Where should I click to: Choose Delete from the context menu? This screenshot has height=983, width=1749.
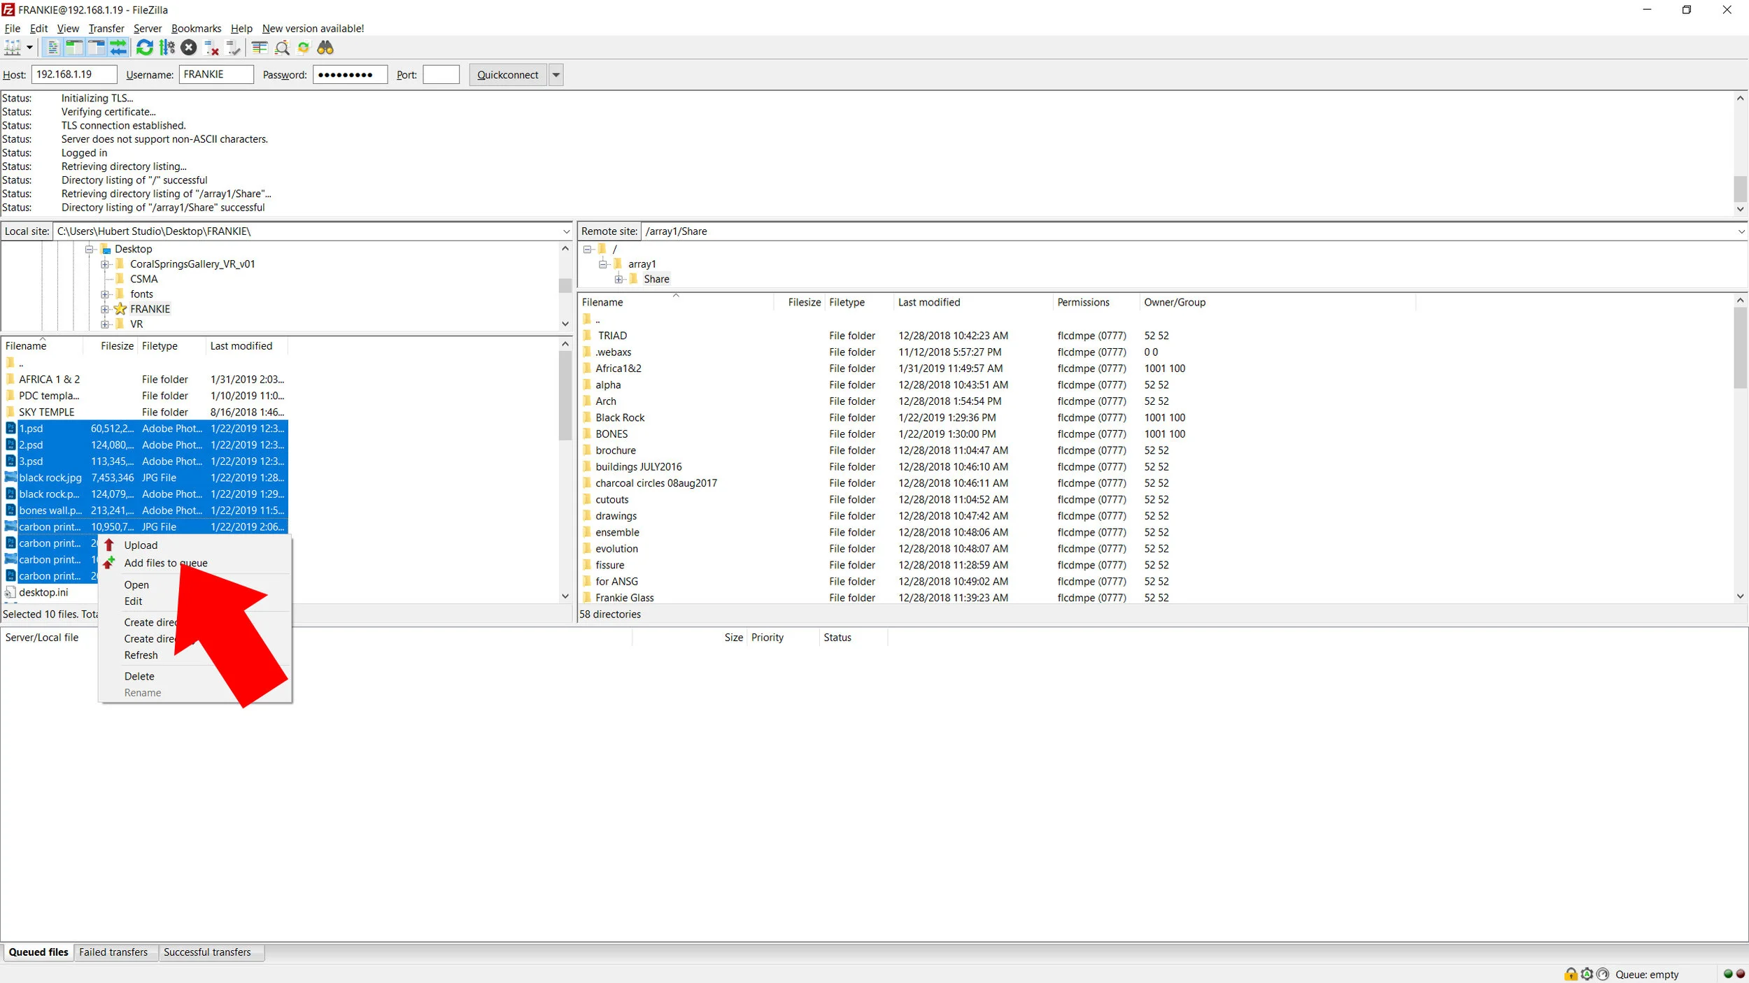pyautogui.click(x=139, y=676)
